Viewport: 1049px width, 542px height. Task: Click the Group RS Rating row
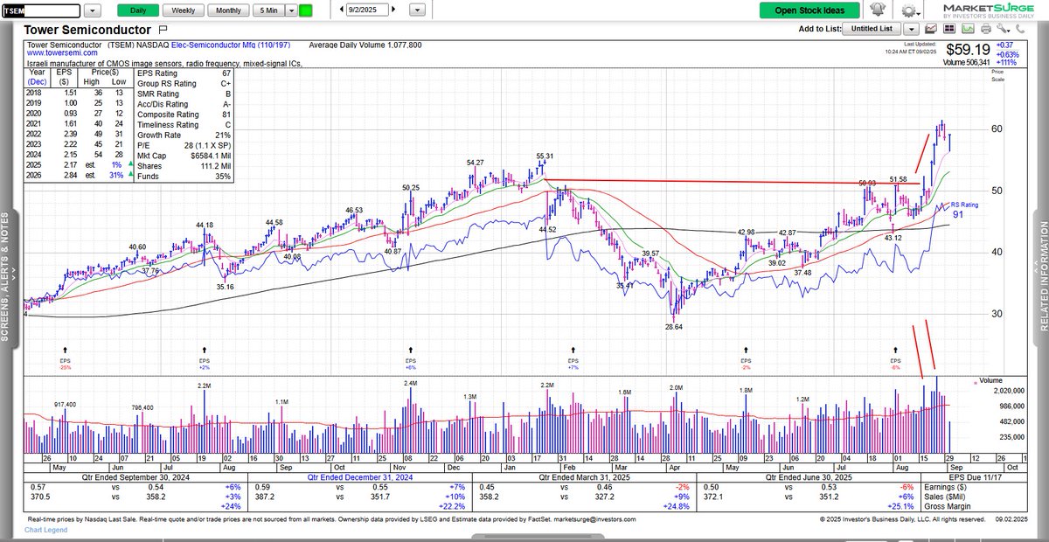(184, 83)
